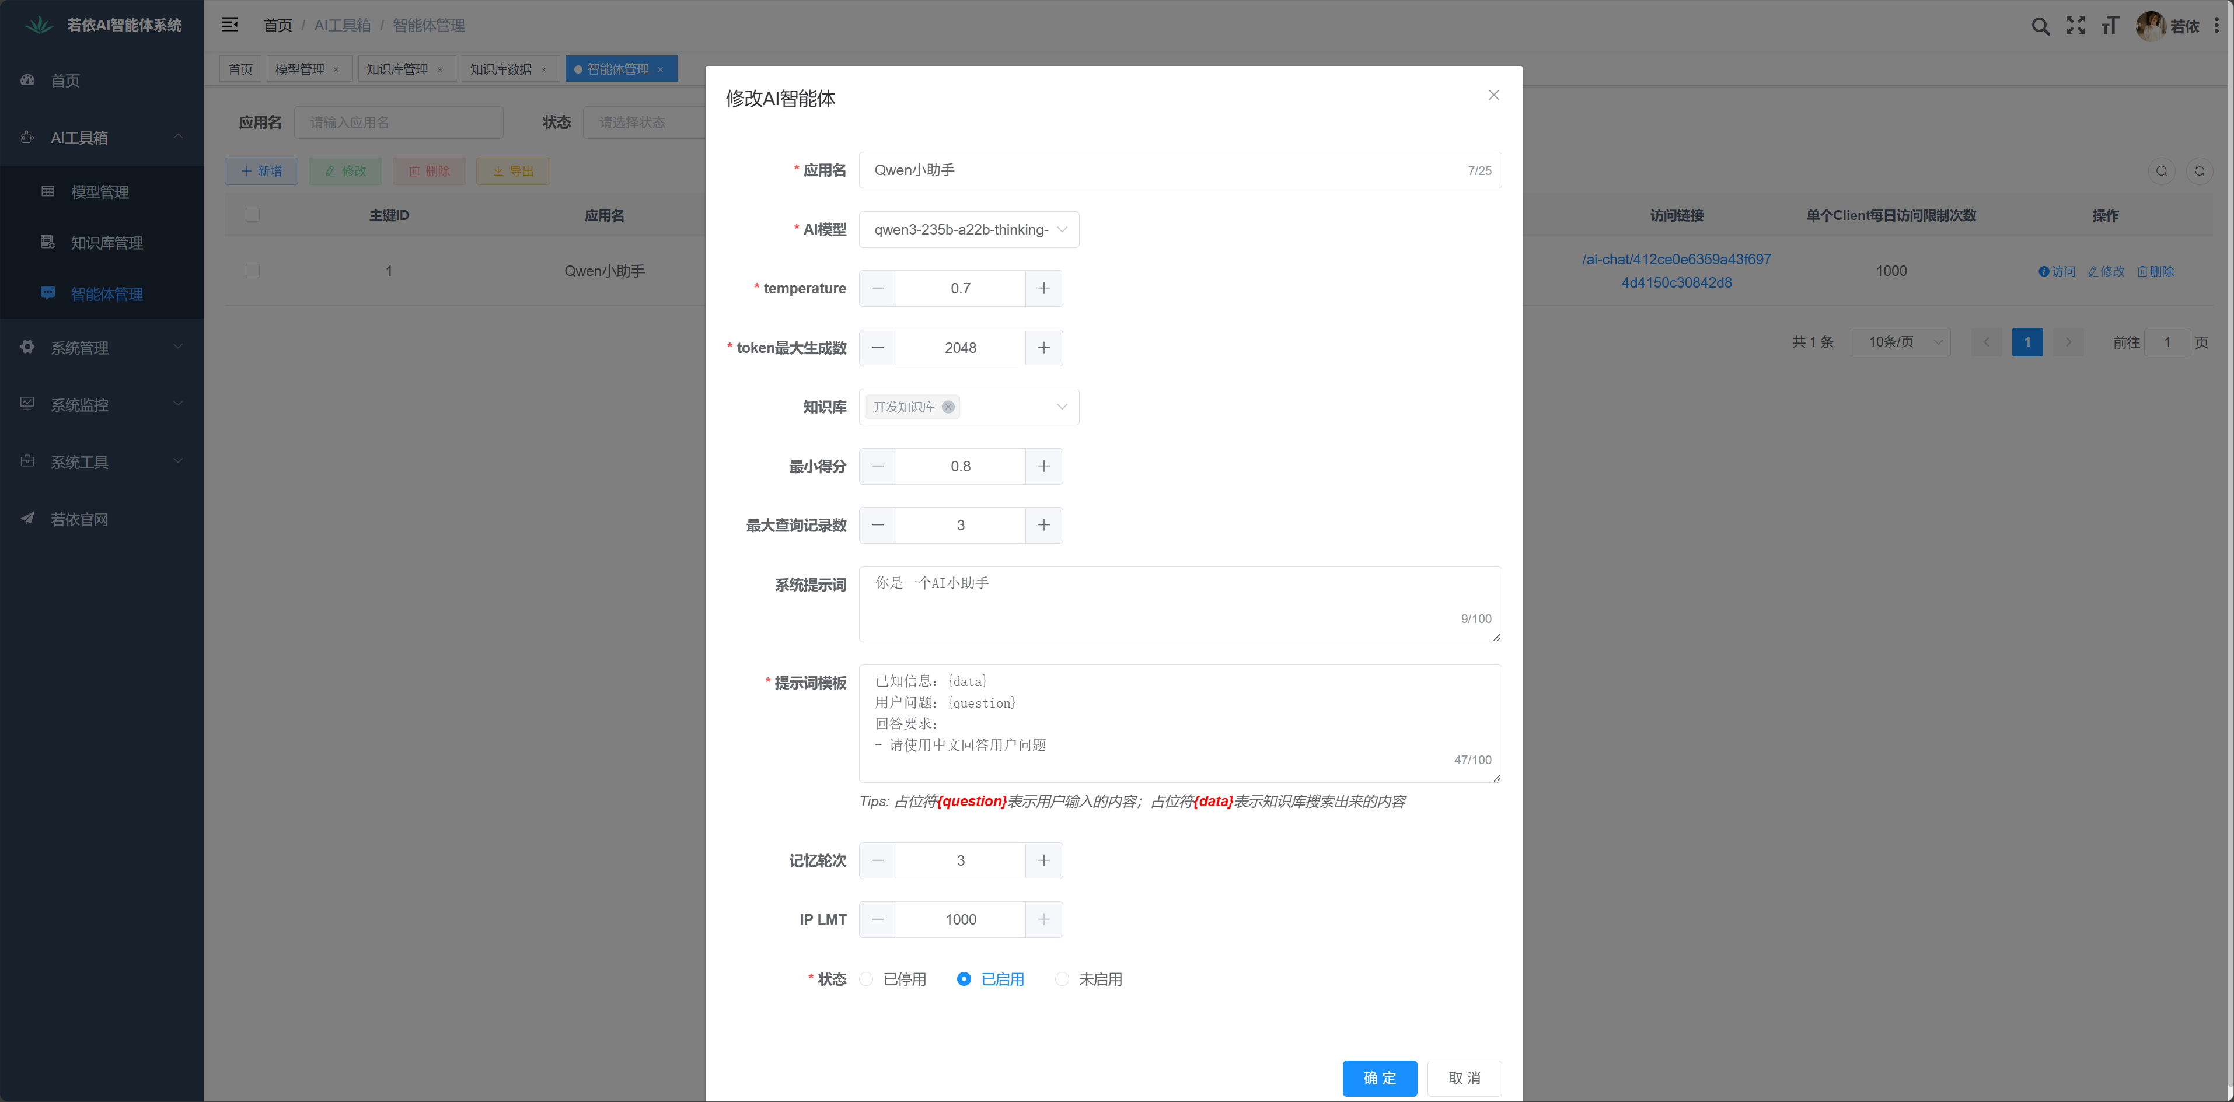Toggle fullscreen mode icon in header
The height and width of the screenshot is (1102, 2234).
click(x=2075, y=25)
